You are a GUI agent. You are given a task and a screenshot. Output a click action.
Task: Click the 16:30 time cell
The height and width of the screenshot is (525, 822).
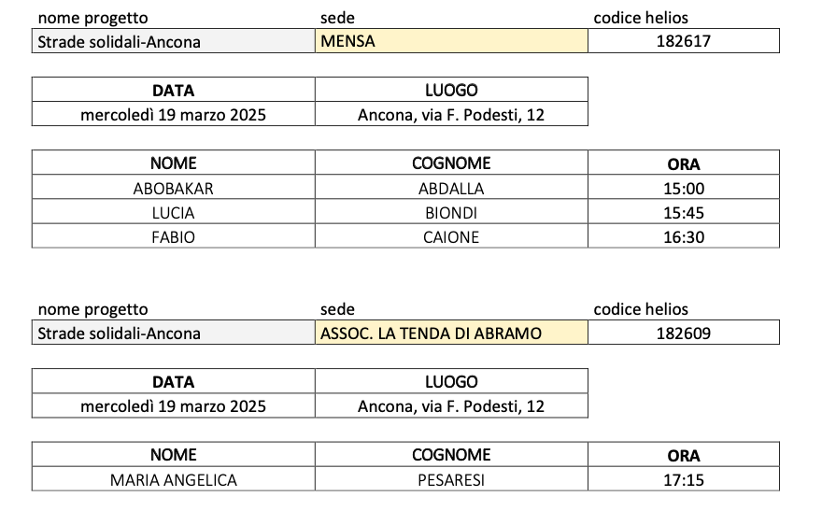click(x=684, y=236)
